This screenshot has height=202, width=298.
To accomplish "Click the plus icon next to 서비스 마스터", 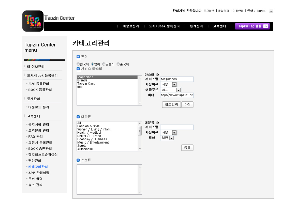I will tap(78, 69).
